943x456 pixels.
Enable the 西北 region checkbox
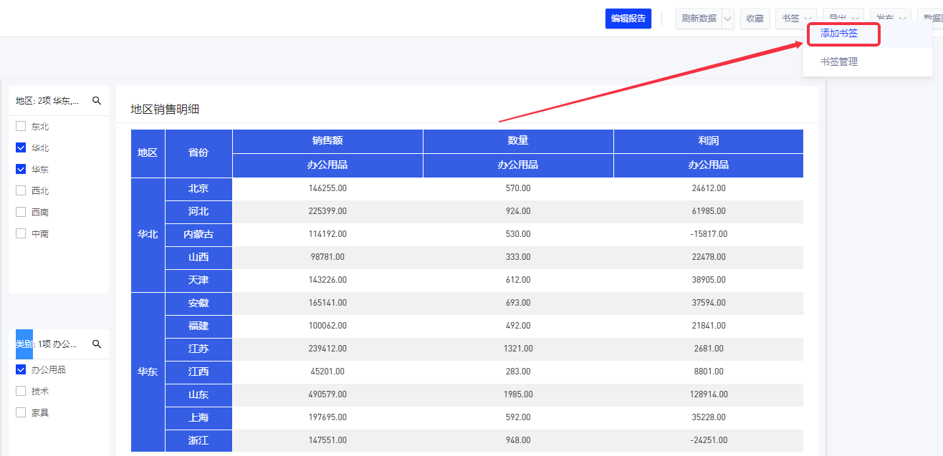[21, 191]
